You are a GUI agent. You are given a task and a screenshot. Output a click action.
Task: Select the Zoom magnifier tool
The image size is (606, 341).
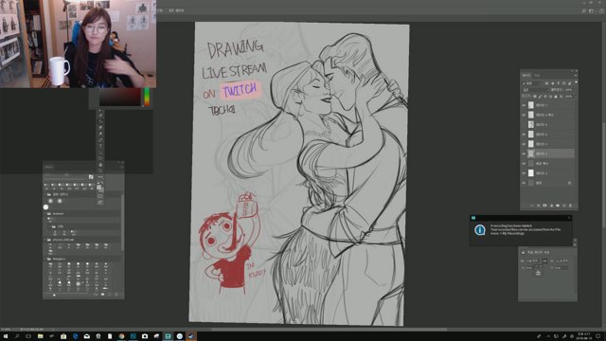[100, 170]
